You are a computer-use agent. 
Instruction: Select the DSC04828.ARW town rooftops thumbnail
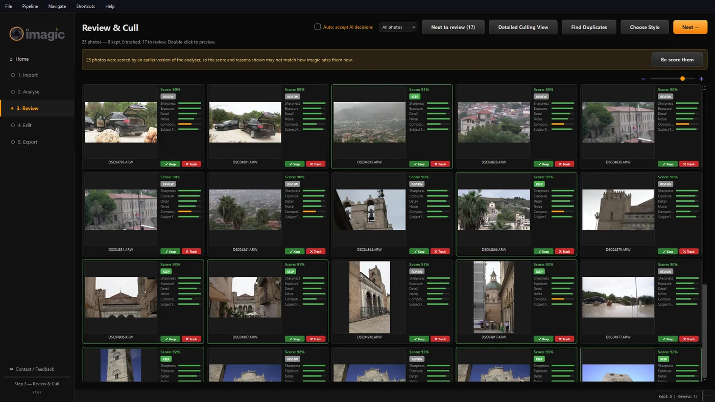494,122
